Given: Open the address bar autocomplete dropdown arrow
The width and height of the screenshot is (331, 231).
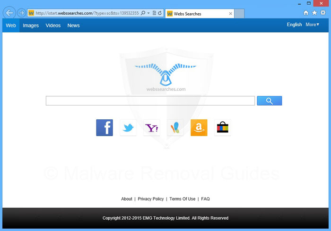Looking at the screenshot, I should pos(148,13).
